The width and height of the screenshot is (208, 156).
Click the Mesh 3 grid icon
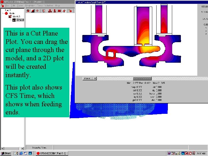click(x=10, y=16)
